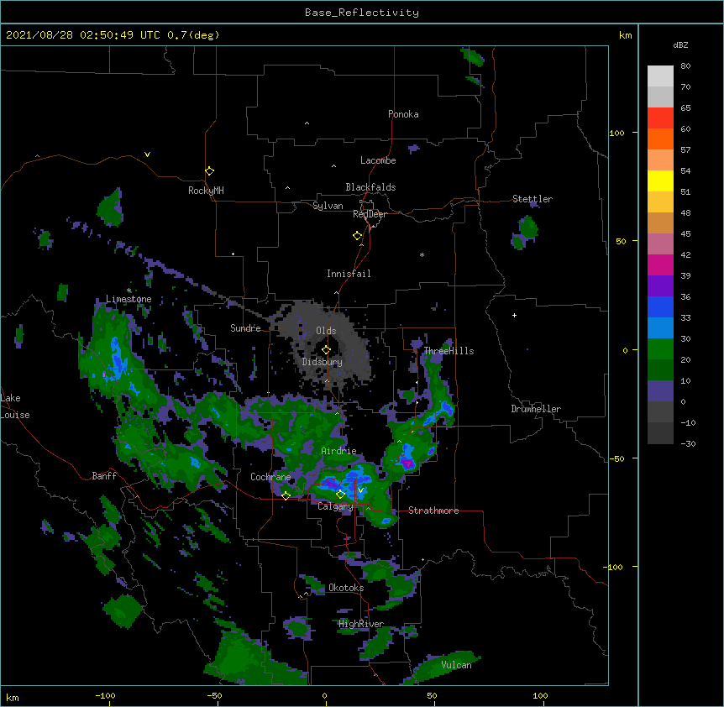Select the RockyMH label

[206, 191]
